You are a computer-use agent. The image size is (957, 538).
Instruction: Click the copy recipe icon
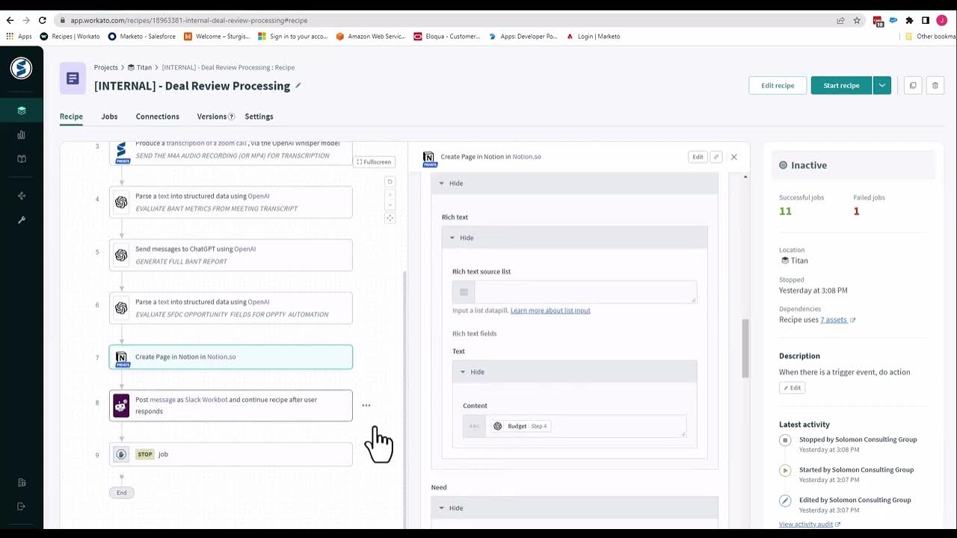pyautogui.click(x=913, y=85)
